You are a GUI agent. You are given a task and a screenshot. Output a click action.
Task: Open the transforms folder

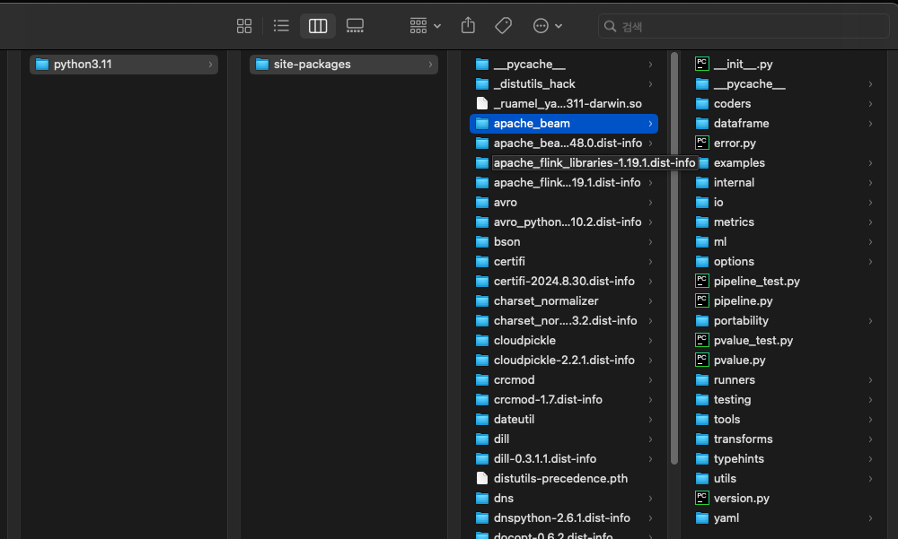click(783, 439)
